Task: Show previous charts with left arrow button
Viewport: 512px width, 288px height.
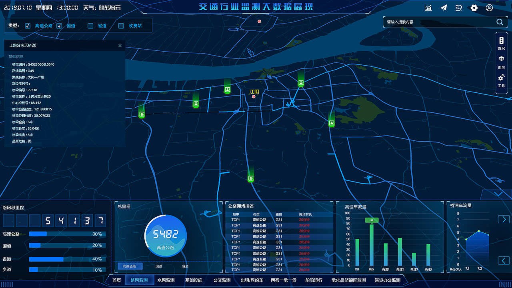Action: coord(504,260)
